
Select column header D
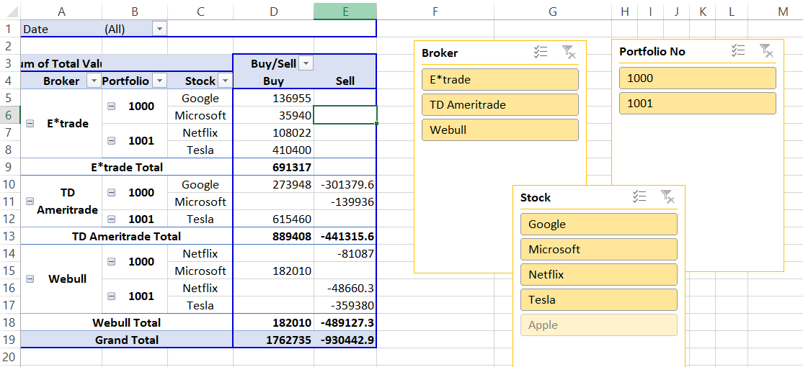pyautogui.click(x=273, y=10)
